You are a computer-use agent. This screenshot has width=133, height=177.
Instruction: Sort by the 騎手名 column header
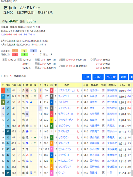click(x=94, y=85)
